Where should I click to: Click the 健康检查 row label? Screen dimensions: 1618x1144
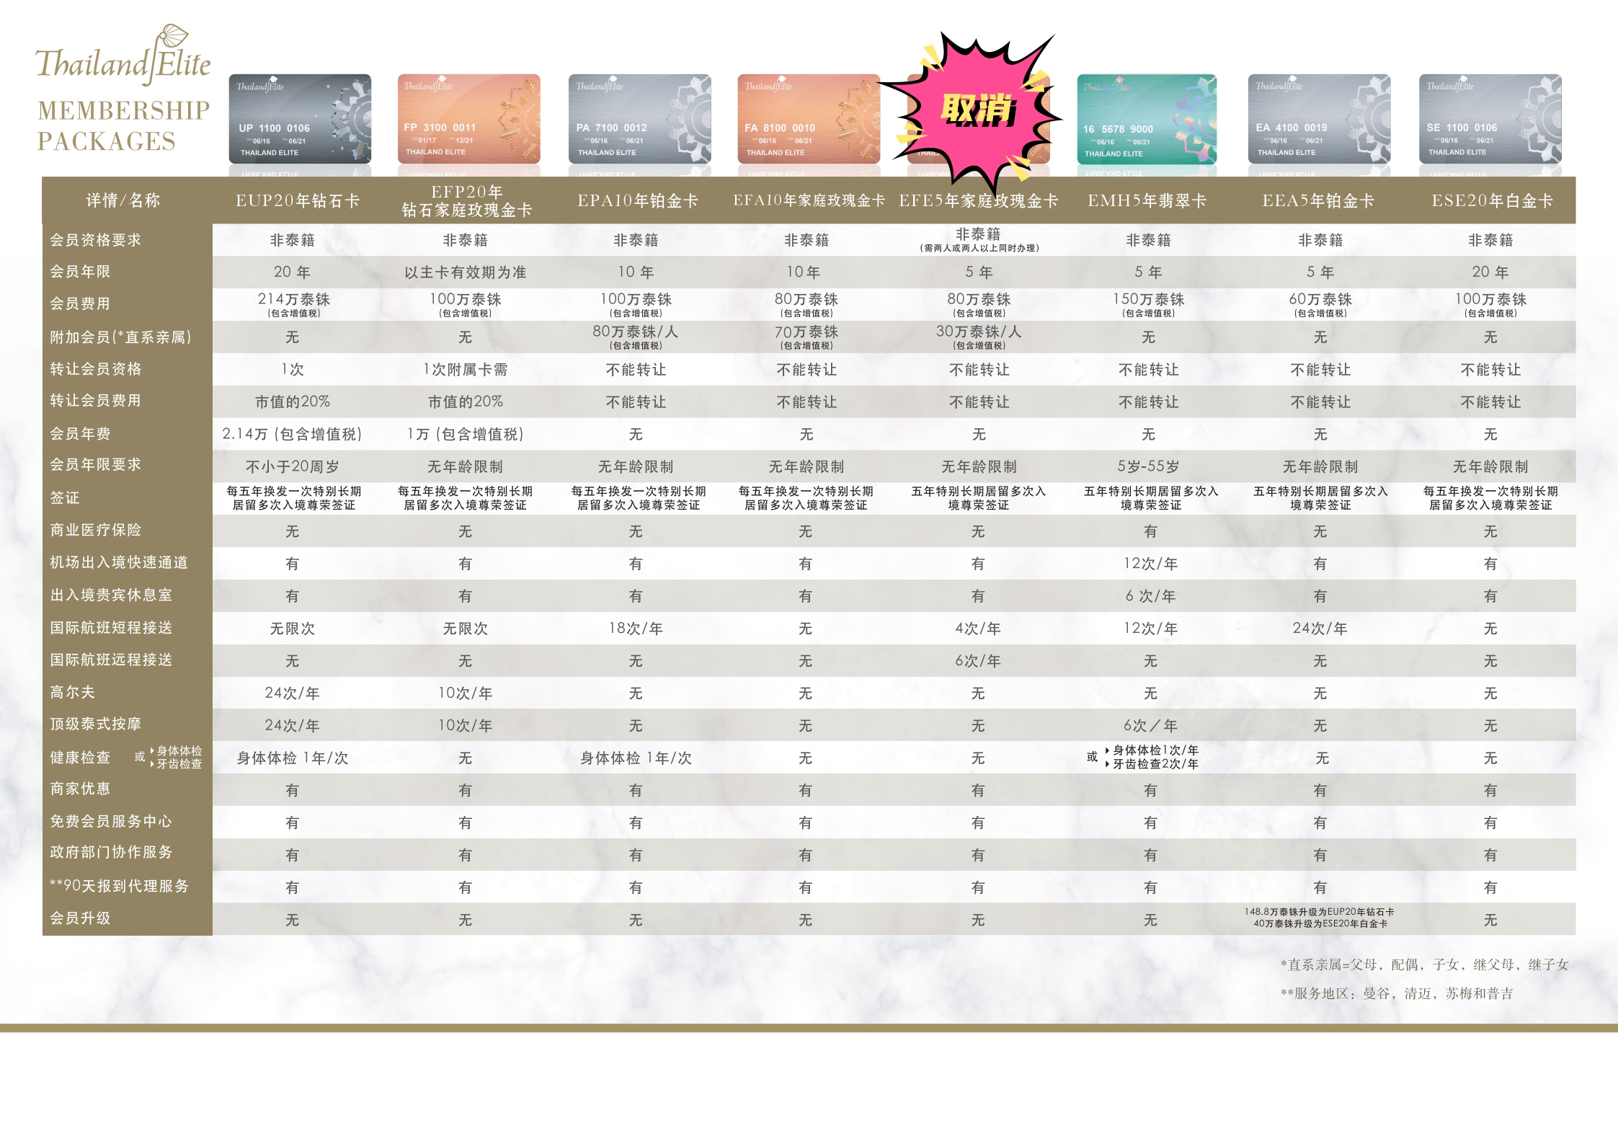coord(80,758)
